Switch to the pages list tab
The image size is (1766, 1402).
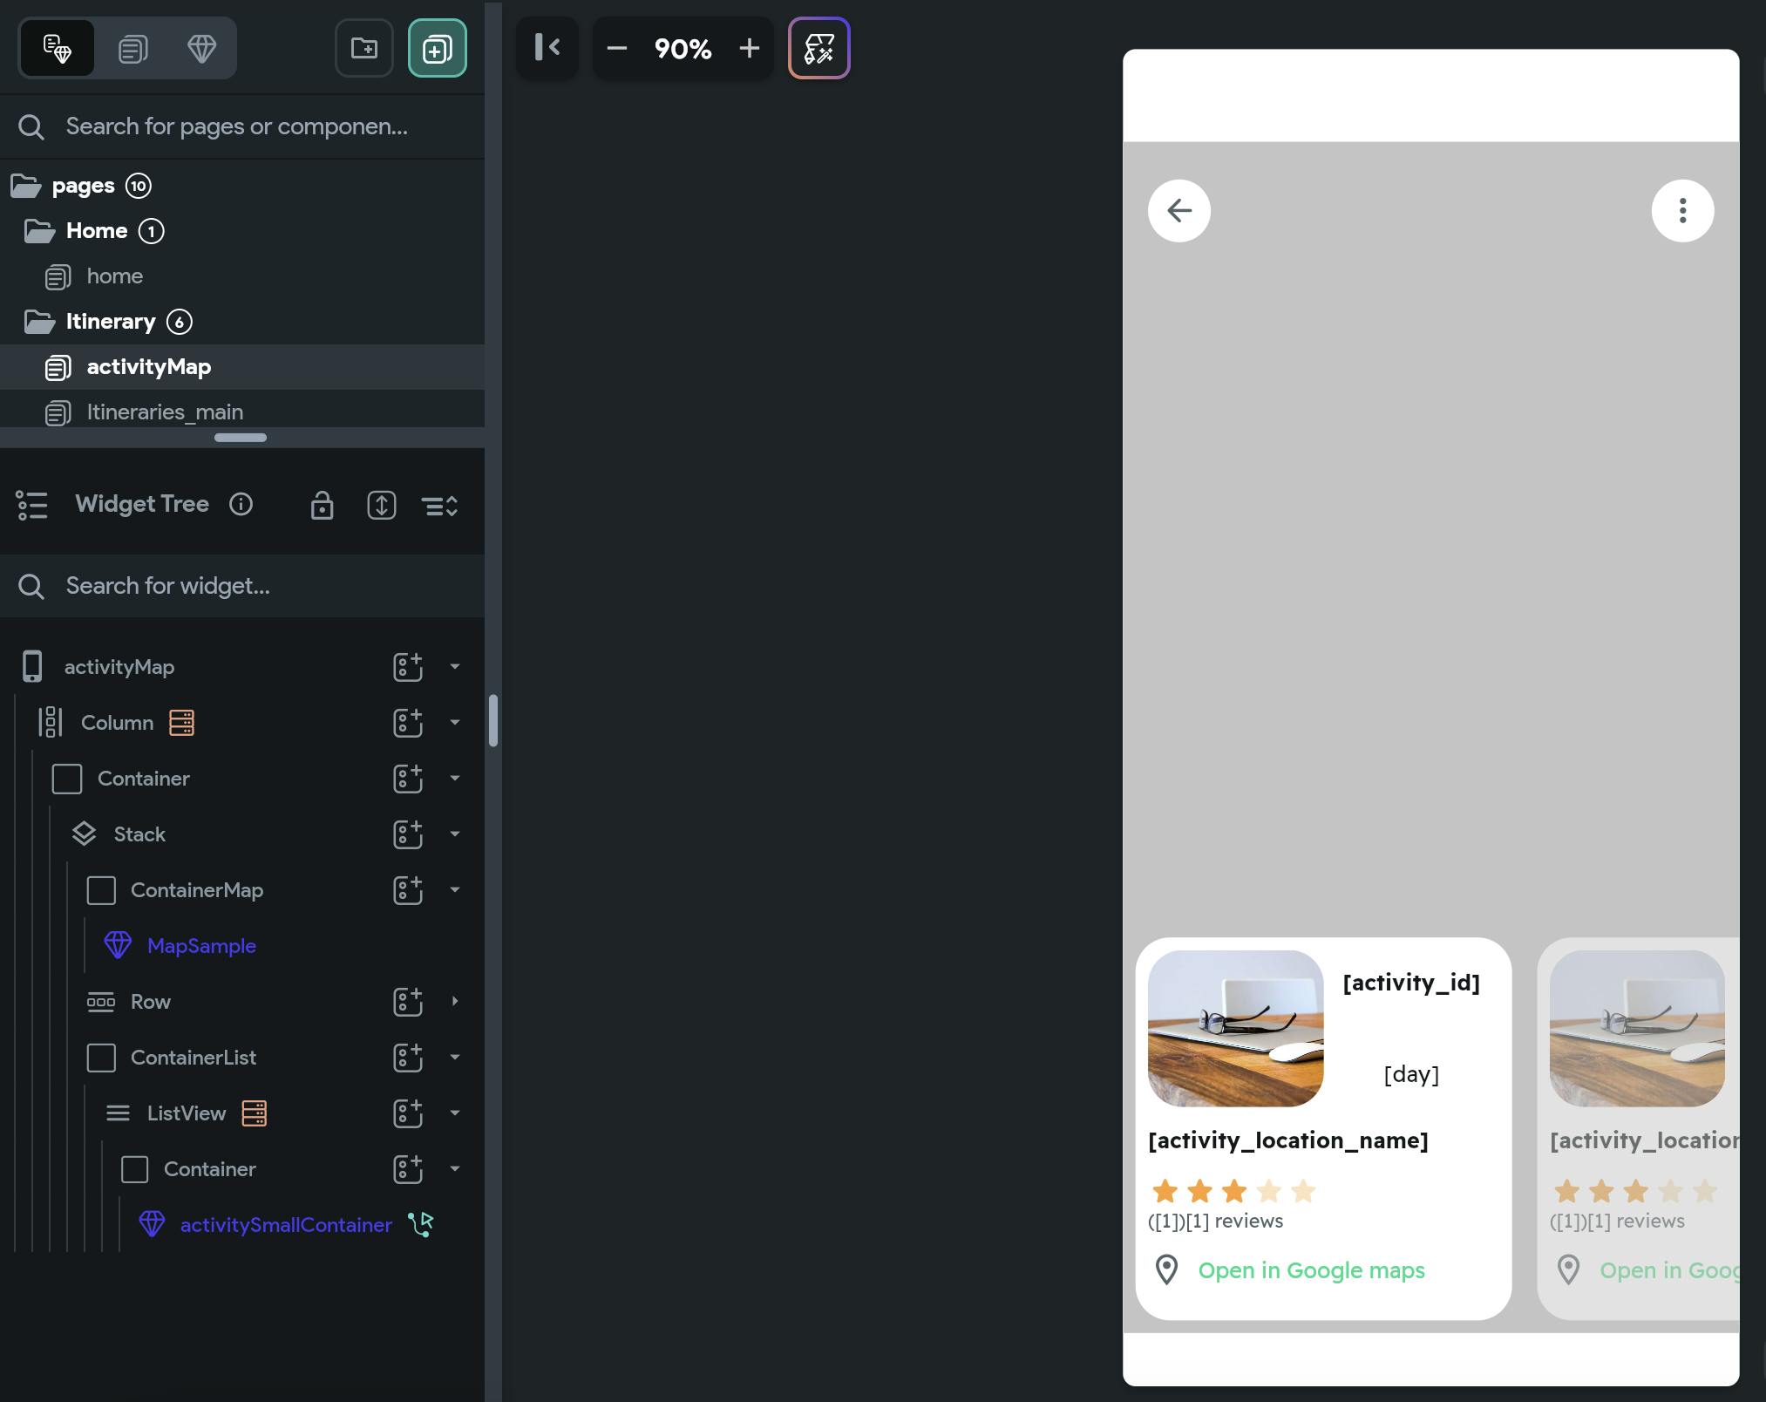click(x=132, y=48)
